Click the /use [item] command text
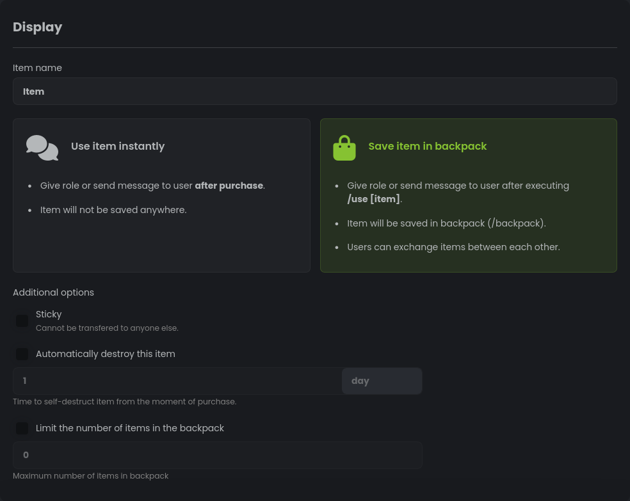Screen dimensions: 630x501 (x=373, y=199)
